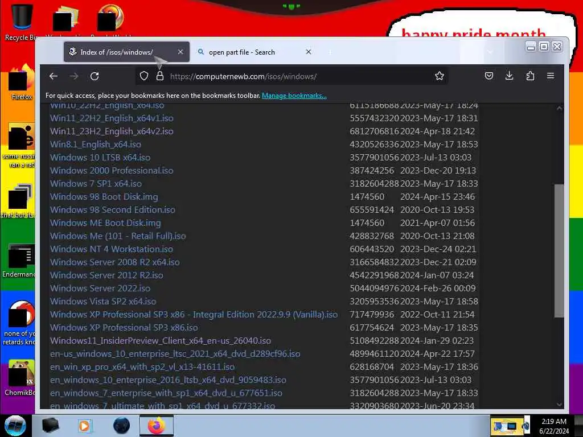Image resolution: width=583 pixels, height=437 pixels.
Task: Open Windows Server 2012 R2.iso link
Action: coord(106,275)
